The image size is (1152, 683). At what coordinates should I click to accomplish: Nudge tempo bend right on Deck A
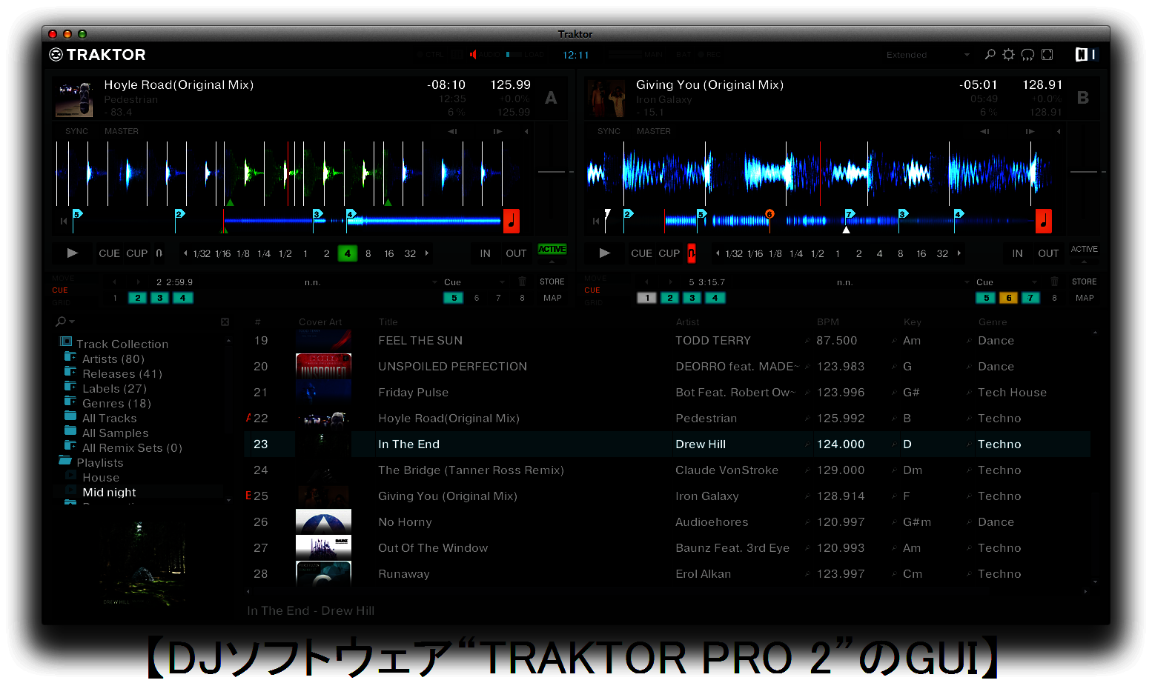(497, 131)
